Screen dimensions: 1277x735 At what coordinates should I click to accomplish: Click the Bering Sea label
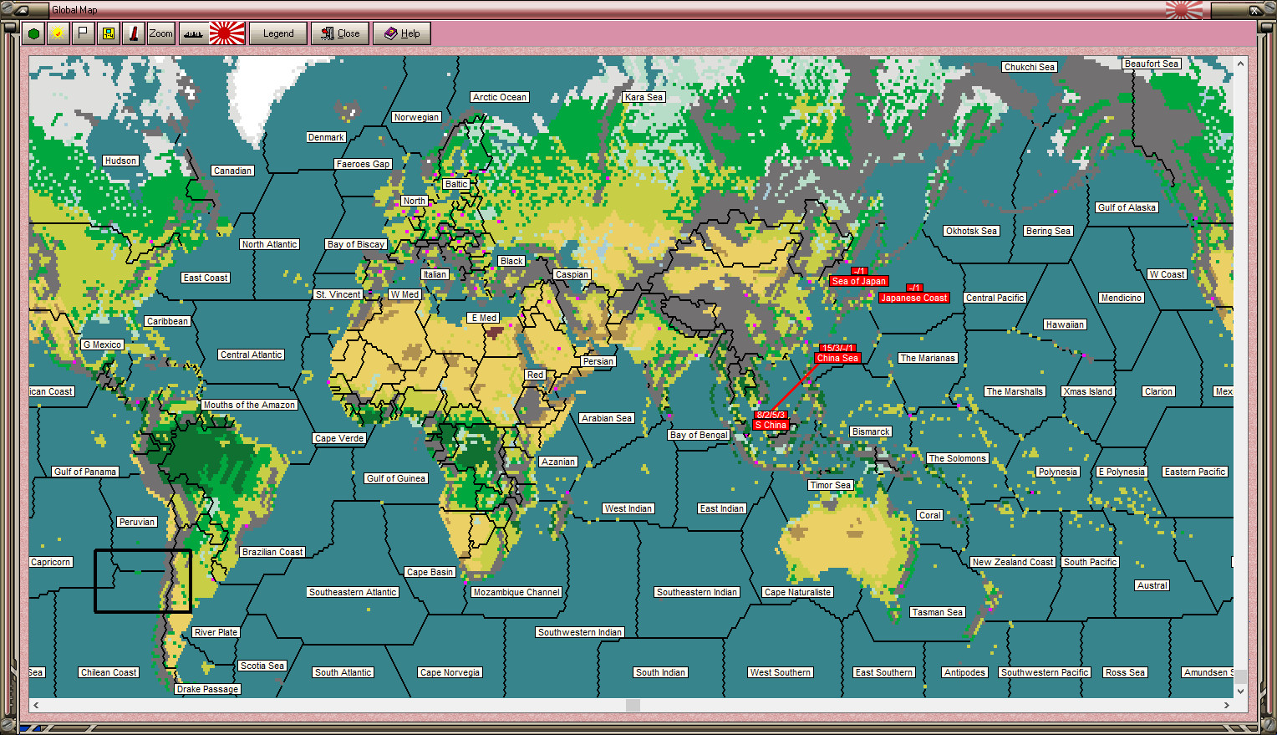click(x=1048, y=231)
